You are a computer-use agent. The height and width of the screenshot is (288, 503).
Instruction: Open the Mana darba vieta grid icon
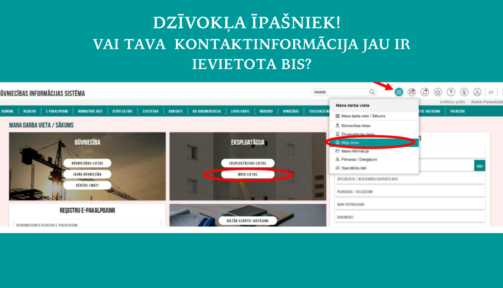pyautogui.click(x=399, y=92)
